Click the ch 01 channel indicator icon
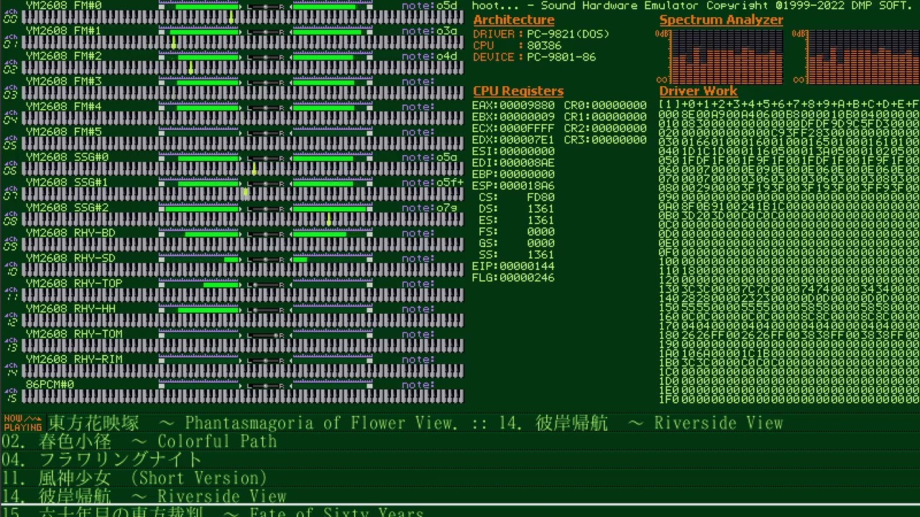The width and height of the screenshot is (920, 517). click(x=11, y=42)
